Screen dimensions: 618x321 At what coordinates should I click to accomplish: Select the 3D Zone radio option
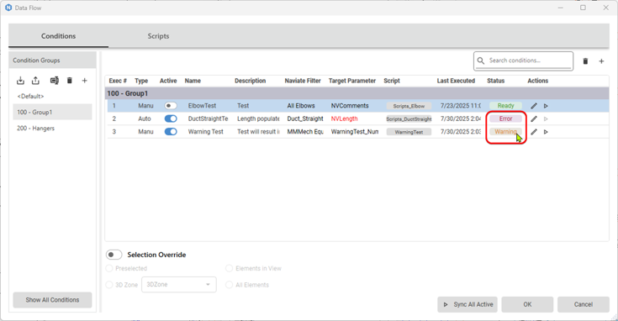109,285
